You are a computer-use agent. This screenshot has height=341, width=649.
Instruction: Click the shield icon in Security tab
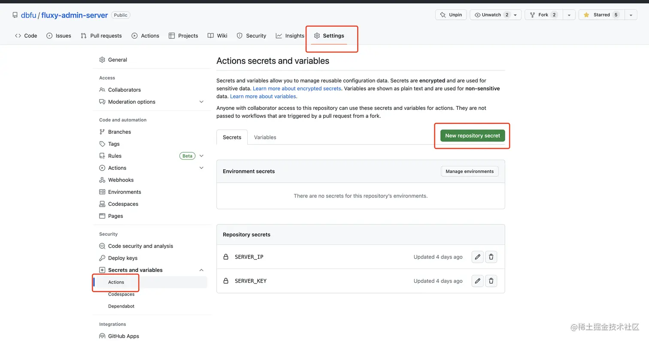pos(240,36)
